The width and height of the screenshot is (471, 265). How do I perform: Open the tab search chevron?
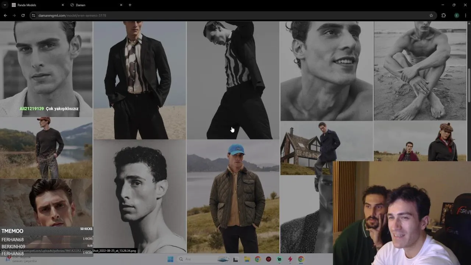[x=5, y=5]
